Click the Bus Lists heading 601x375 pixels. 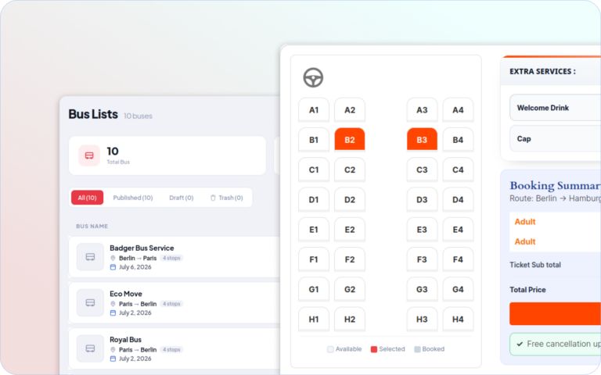93,114
